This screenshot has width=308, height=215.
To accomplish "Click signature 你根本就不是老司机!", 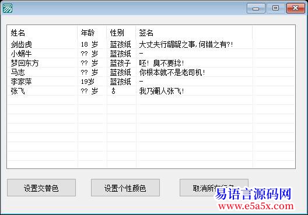I will click(172, 72).
